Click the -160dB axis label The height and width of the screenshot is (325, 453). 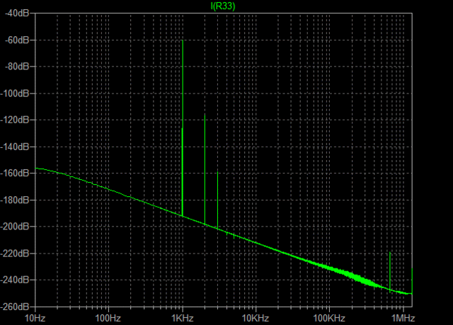pyautogui.click(x=15, y=173)
